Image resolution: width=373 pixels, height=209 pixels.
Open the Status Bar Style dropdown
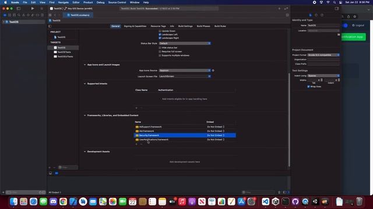(x=185, y=44)
